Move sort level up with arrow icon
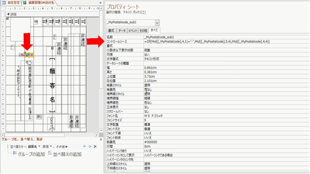The height and width of the screenshot is (174, 310). [x=84, y=146]
